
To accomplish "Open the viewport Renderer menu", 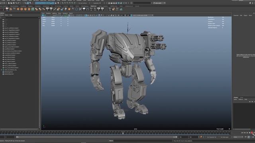I will coord(65,13).
